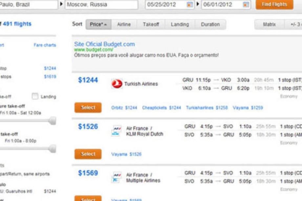Viewport: 302px width, 201px height.
Task: Choose the Vayama $1259 offer
Action: click(248, 108)
